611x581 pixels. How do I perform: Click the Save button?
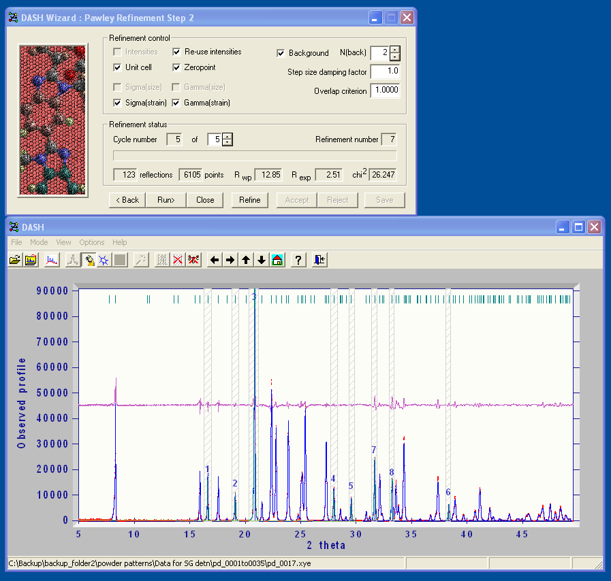point(385,200)
